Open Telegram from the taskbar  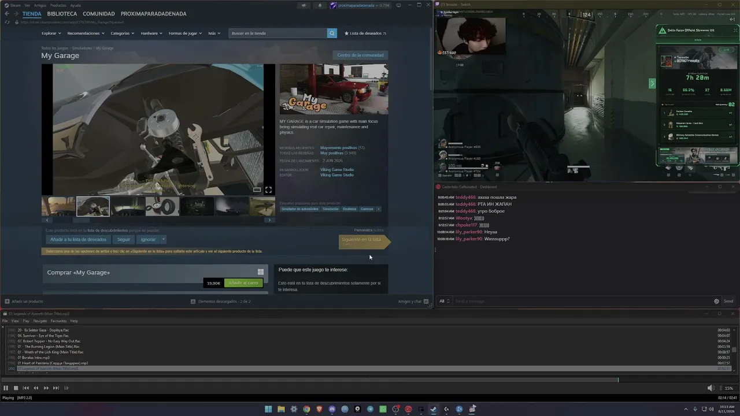tap(370, 409)
